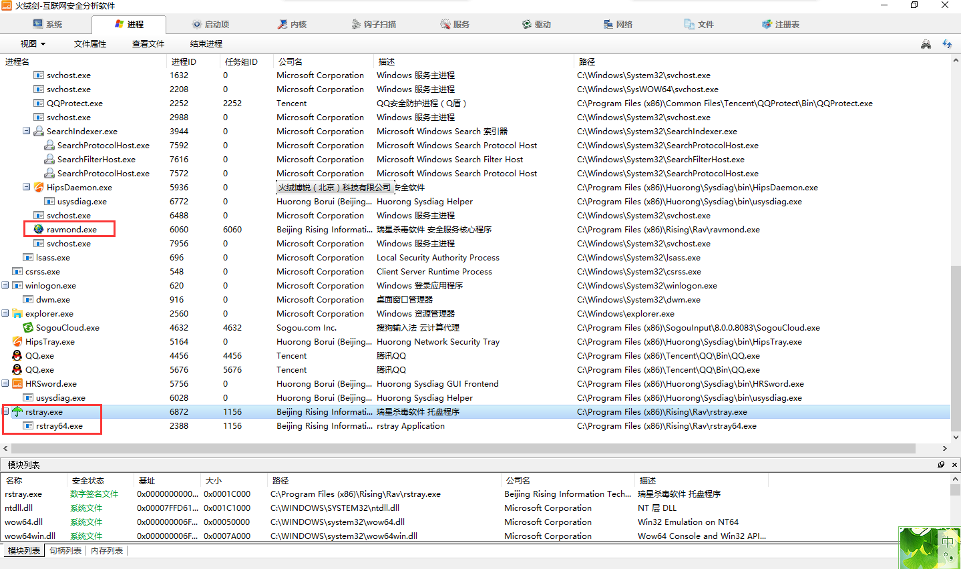The image size is (961, 569).
Task: Switch to the 句柄列表 bottom tab
Action: click(x=65, y=551)
